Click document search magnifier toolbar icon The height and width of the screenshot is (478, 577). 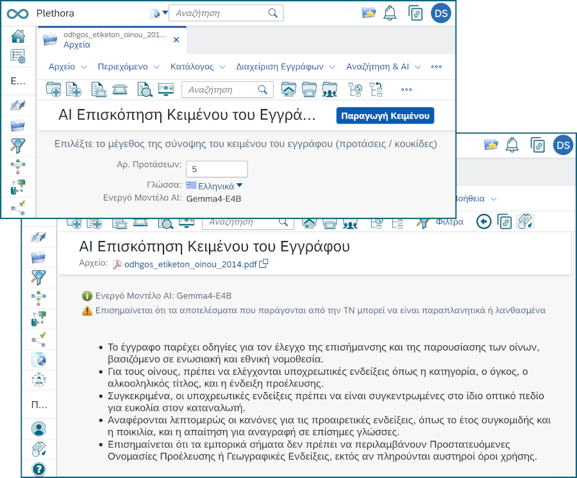[145, 89]
